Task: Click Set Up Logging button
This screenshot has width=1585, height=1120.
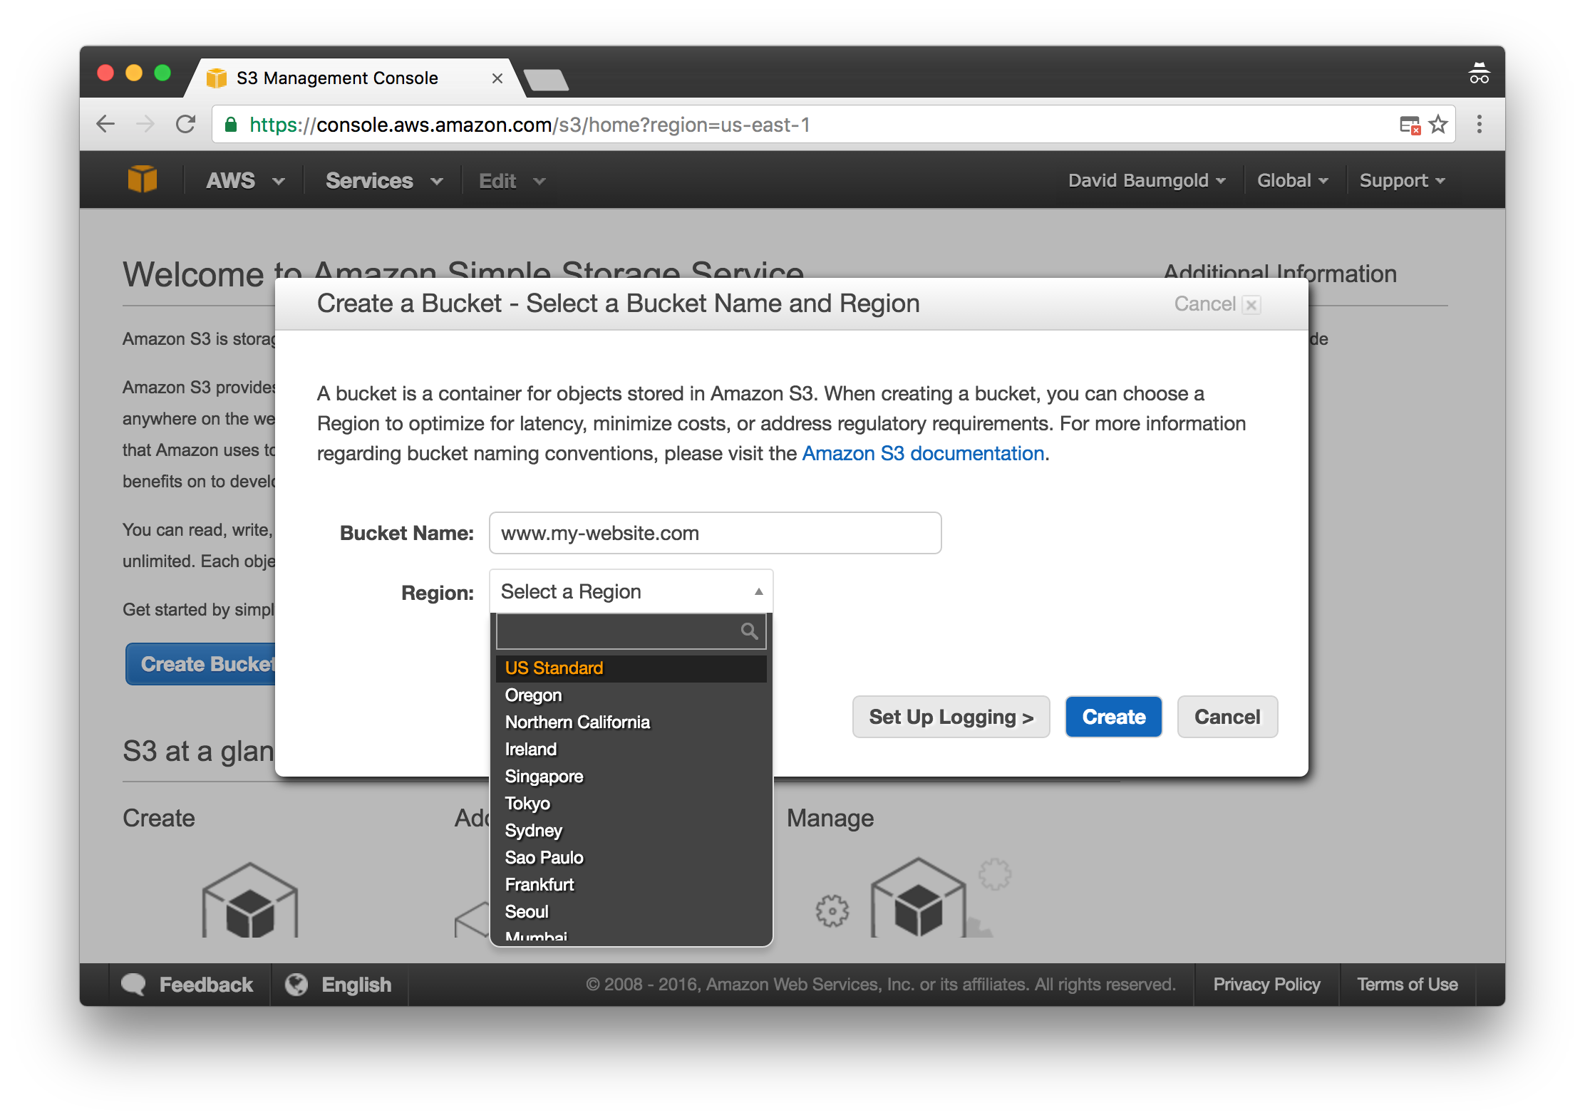Action: click(x=951, y=717)
